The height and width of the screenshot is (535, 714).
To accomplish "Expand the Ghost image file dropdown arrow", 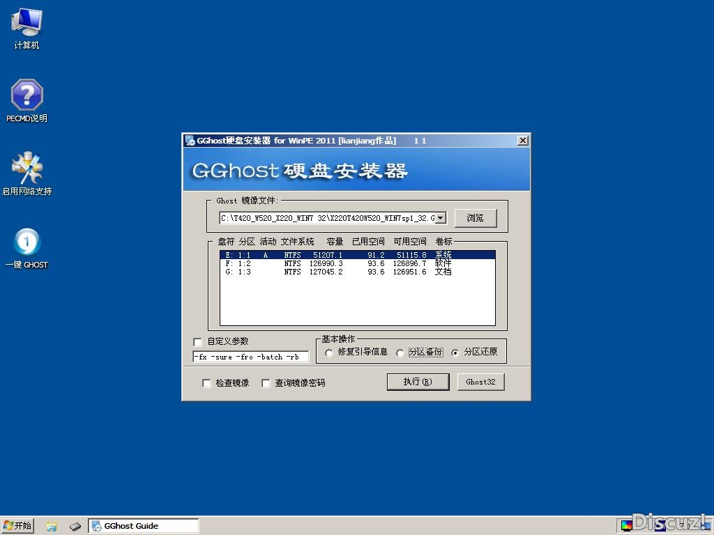I will [x=441, y=218].
